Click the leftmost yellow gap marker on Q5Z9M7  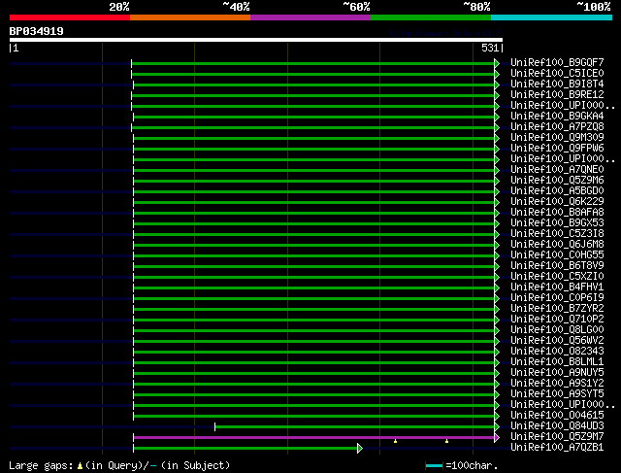[395, 441]
